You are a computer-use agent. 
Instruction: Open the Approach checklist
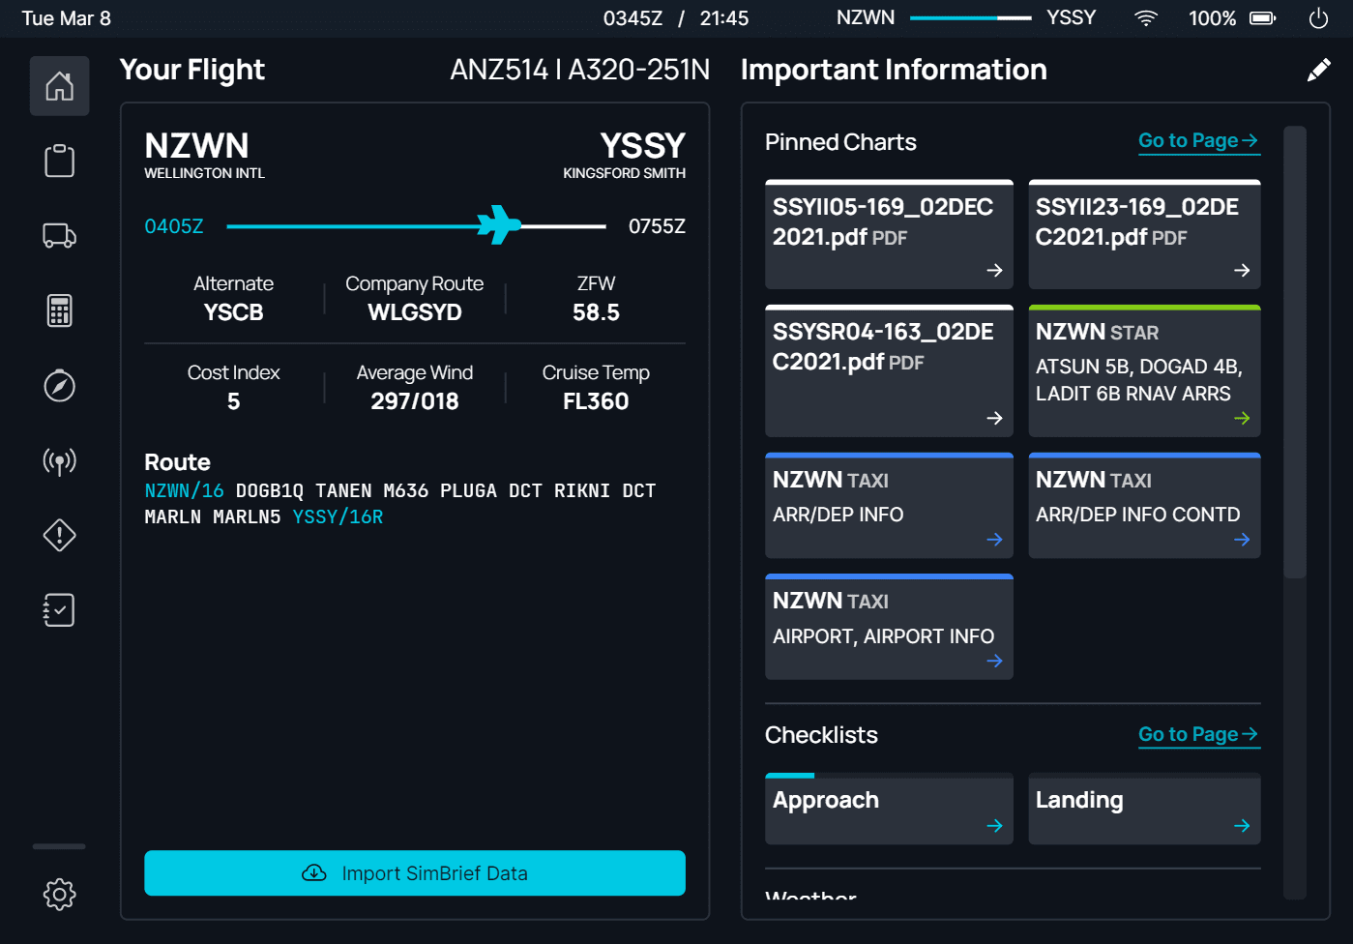pos(889,809)
